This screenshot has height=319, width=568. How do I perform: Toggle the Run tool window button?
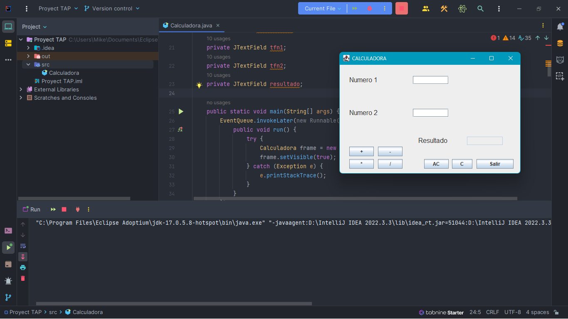point(8,248)
